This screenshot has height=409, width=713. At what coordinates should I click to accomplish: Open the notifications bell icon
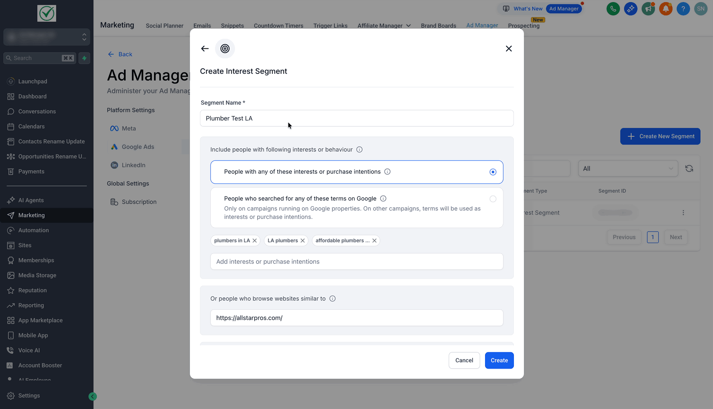[x=665, y=9]
